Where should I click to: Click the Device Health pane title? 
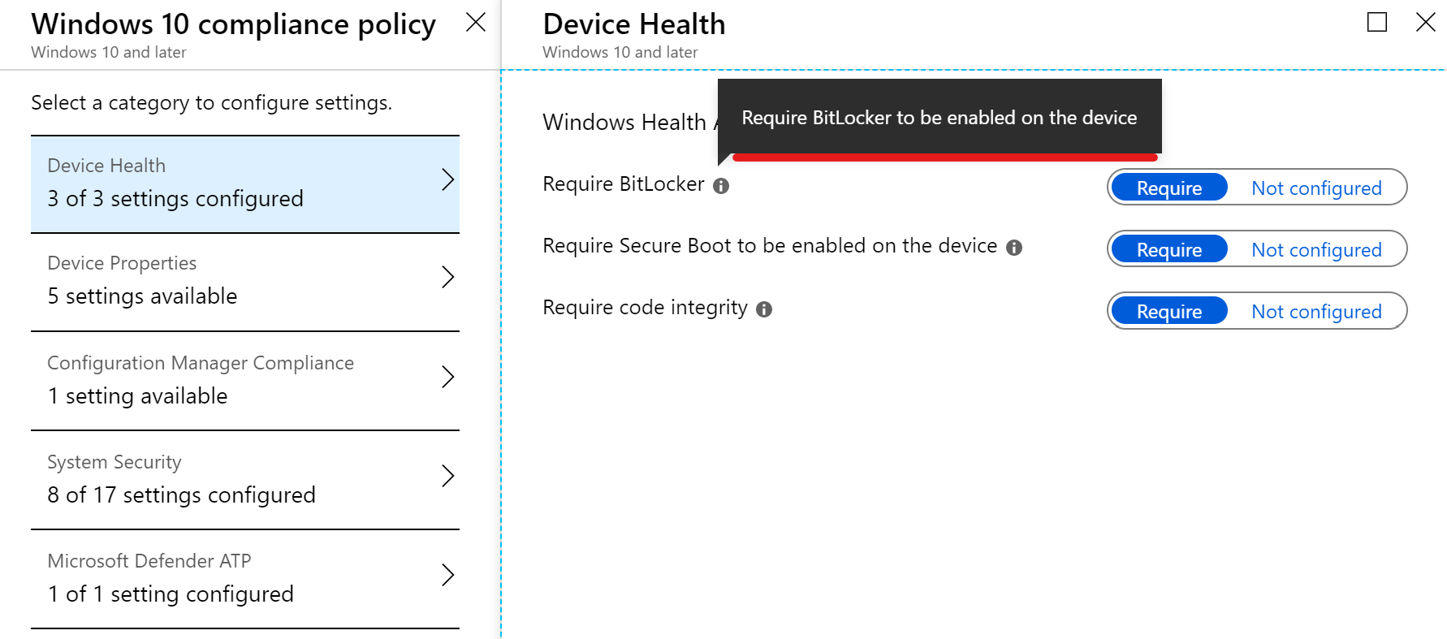tap(634, 24)
